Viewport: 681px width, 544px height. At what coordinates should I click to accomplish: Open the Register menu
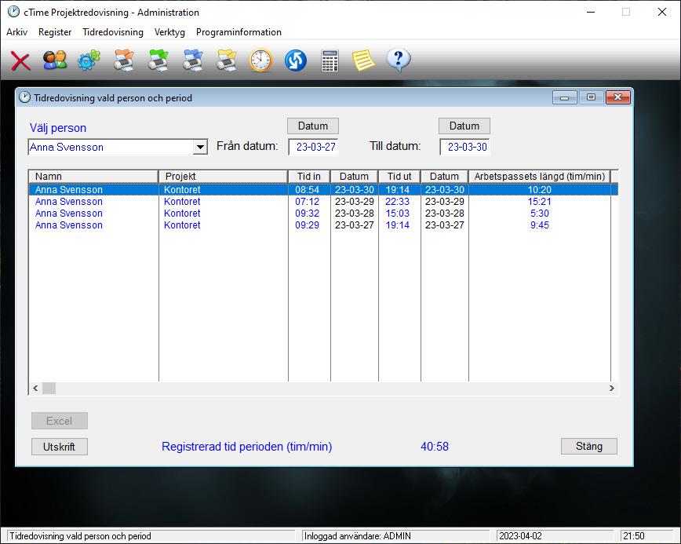click(x=55, y=32)
